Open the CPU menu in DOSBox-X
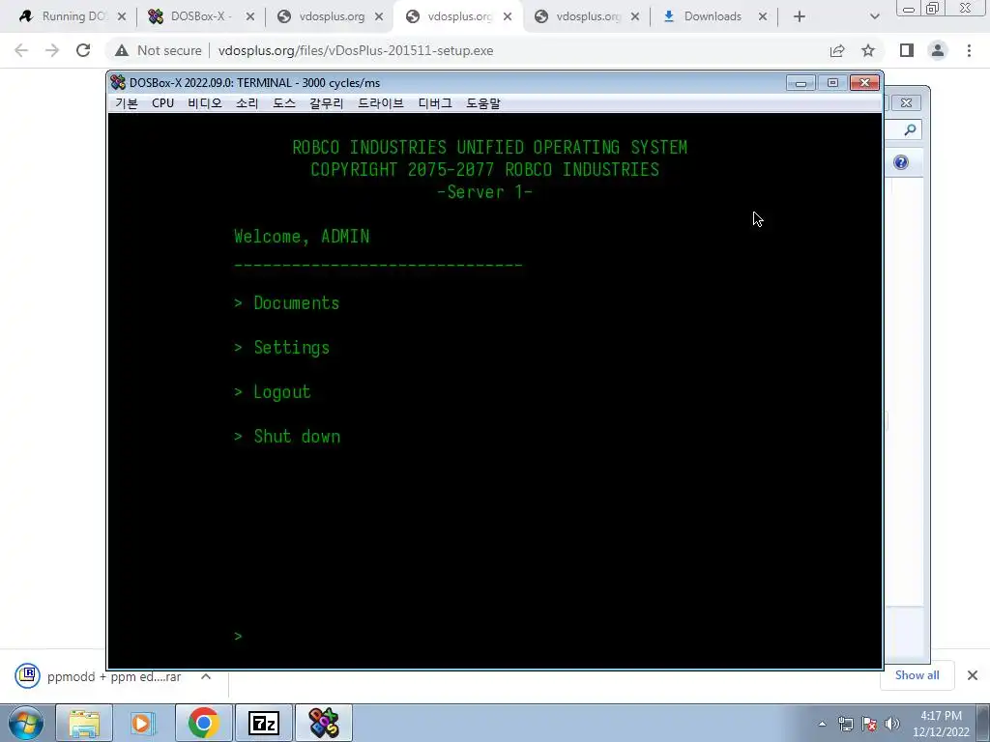 [x=162, y=103]
